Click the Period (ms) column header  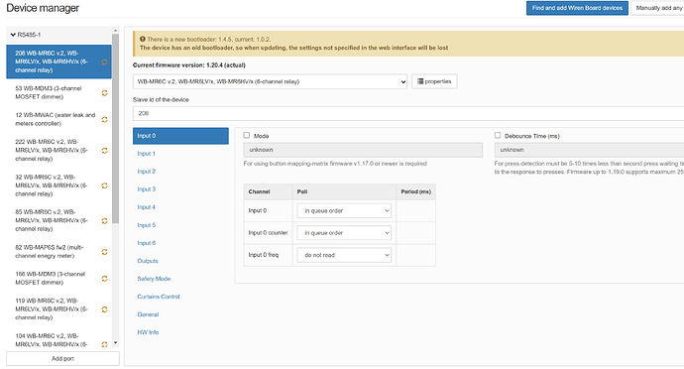415,191
